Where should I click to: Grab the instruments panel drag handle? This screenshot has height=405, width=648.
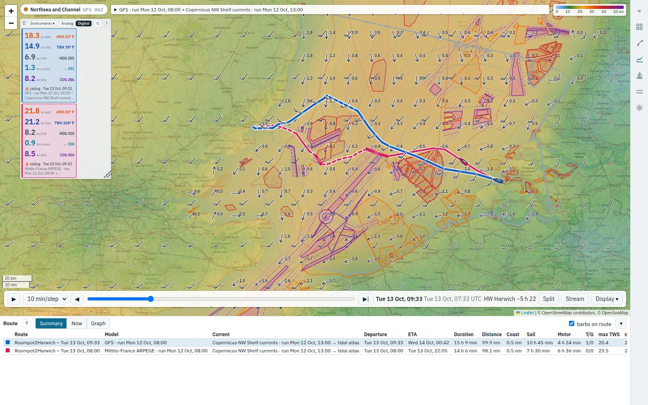click(24, 23)
